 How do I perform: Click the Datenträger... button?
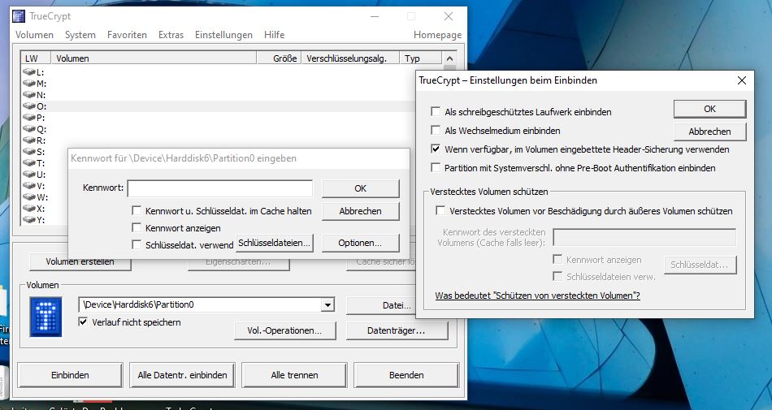397,331
